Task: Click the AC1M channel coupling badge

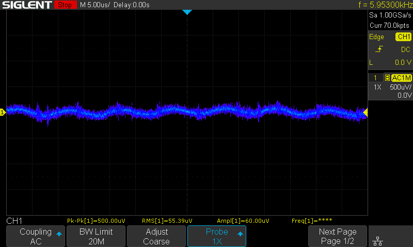Action: (401, 78)
